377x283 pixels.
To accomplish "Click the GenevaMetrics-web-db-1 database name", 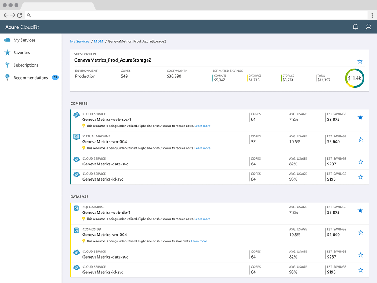I will coord(106,213).
